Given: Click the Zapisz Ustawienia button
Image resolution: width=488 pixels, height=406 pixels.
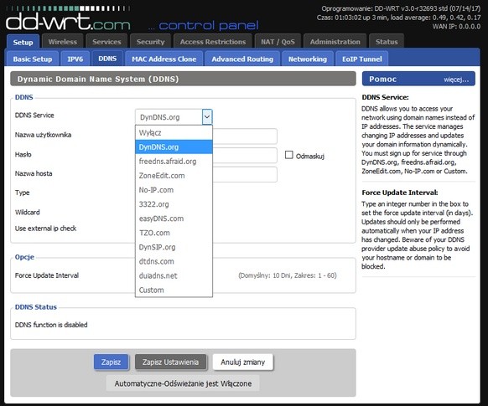Looking at the screenshot, I should coord(170,362).
